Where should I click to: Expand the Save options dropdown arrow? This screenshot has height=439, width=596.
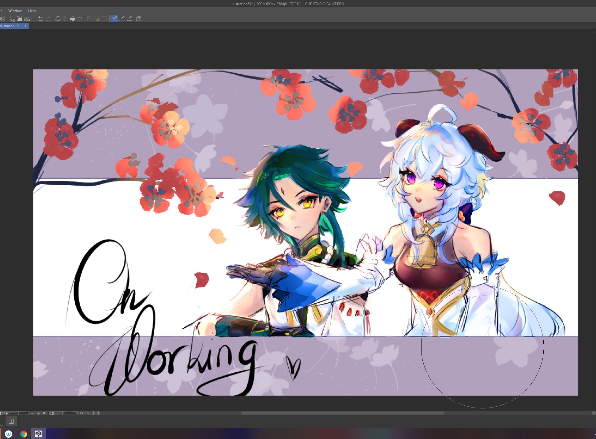click(x=32, y=19)
